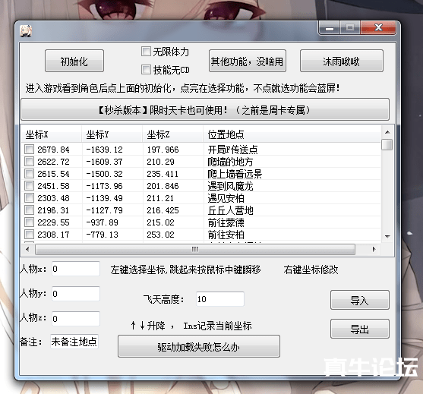Screen dimensions: 423x394
Task: Click the Z value 201.846
Action: click(x=163, y=186)
